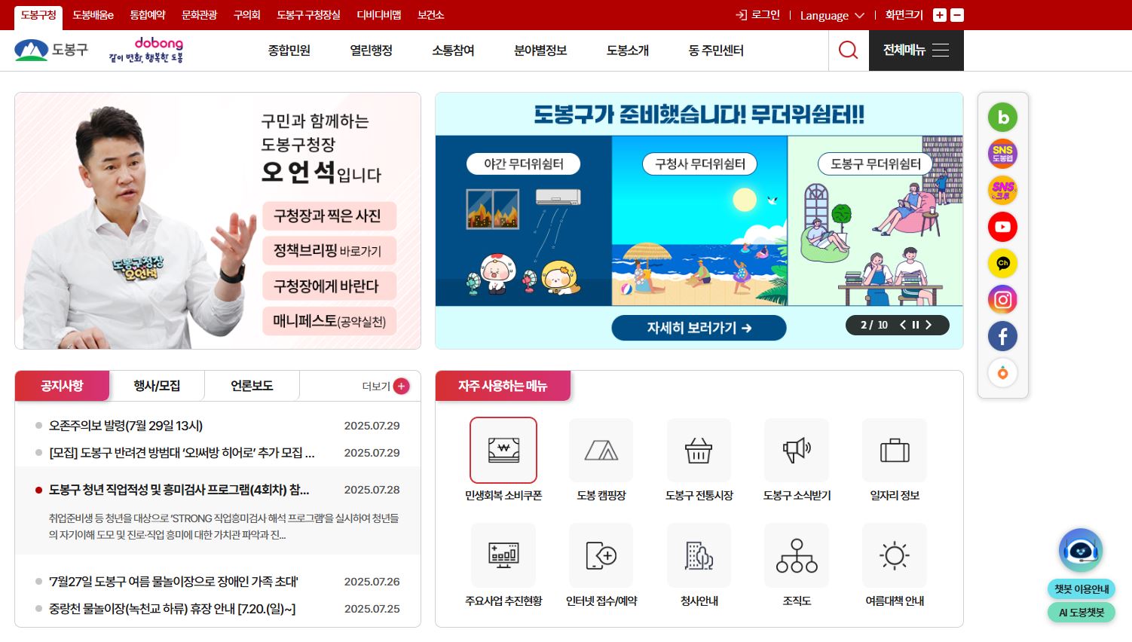Go to previous banner slide
This screenshot has height=642, width=1132.
pos(903,325)
